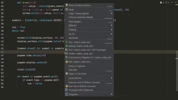Click pygame.time.delay(140) code line
Screen dimensions: 178x100
coord(31,56)
